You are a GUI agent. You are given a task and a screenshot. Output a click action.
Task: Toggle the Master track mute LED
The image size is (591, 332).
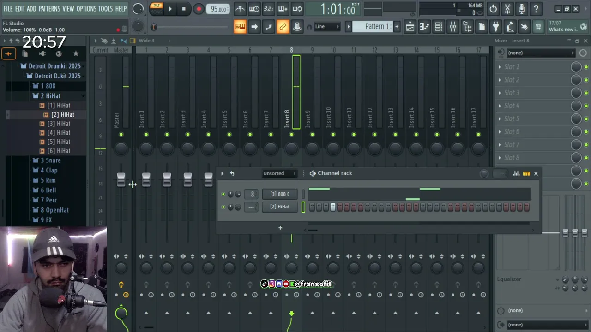[121, 135]
